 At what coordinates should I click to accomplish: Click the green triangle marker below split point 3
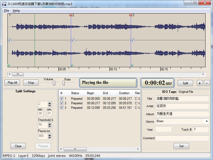pos(132,65)
